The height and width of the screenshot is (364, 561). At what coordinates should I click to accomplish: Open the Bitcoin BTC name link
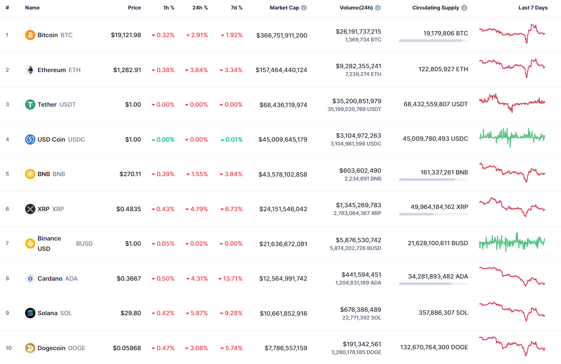click(x=49, y=35)
